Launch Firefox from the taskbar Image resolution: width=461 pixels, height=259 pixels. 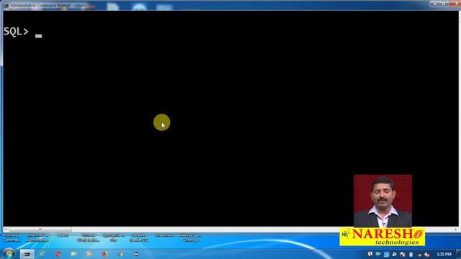104,254
